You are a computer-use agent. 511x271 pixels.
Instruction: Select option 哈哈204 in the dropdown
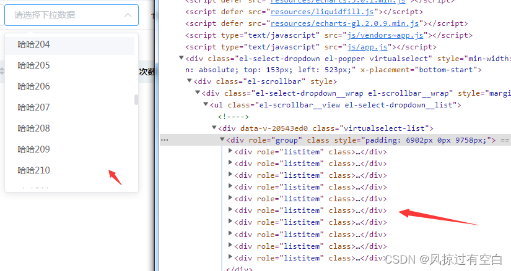pos(69,44)
